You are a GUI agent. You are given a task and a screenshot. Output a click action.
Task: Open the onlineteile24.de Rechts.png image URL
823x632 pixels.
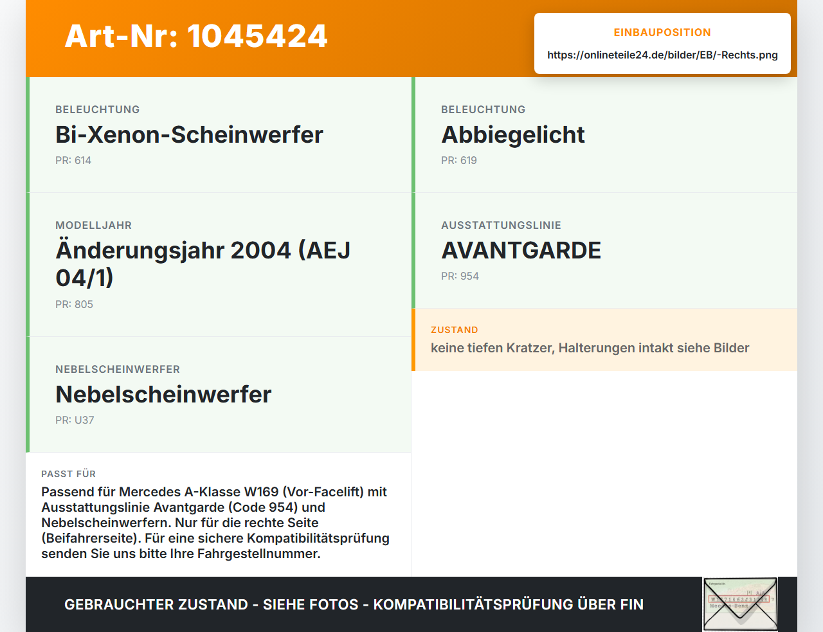662,55
